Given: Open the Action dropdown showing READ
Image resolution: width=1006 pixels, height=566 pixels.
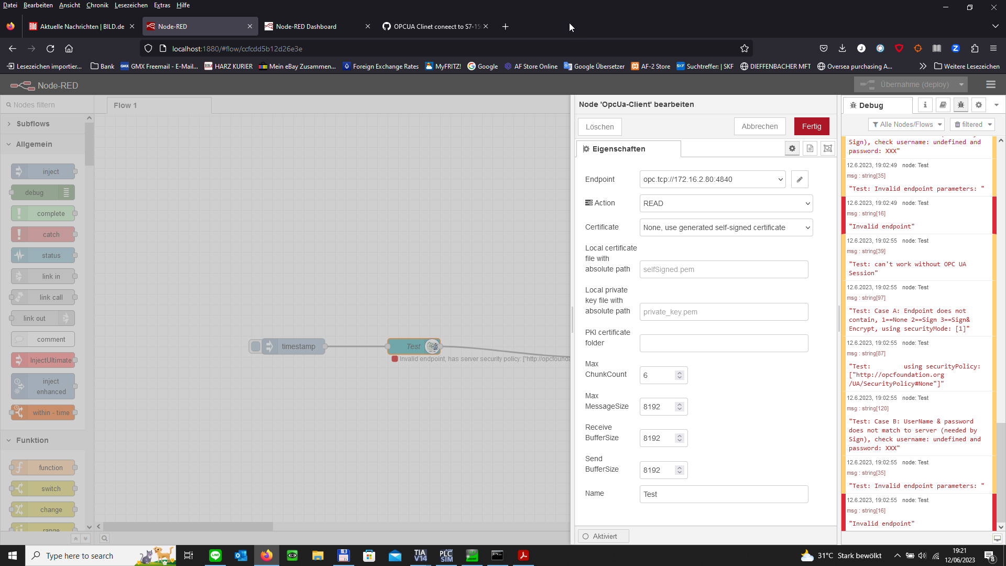Looking at the screenshot, I should (725, 203).
